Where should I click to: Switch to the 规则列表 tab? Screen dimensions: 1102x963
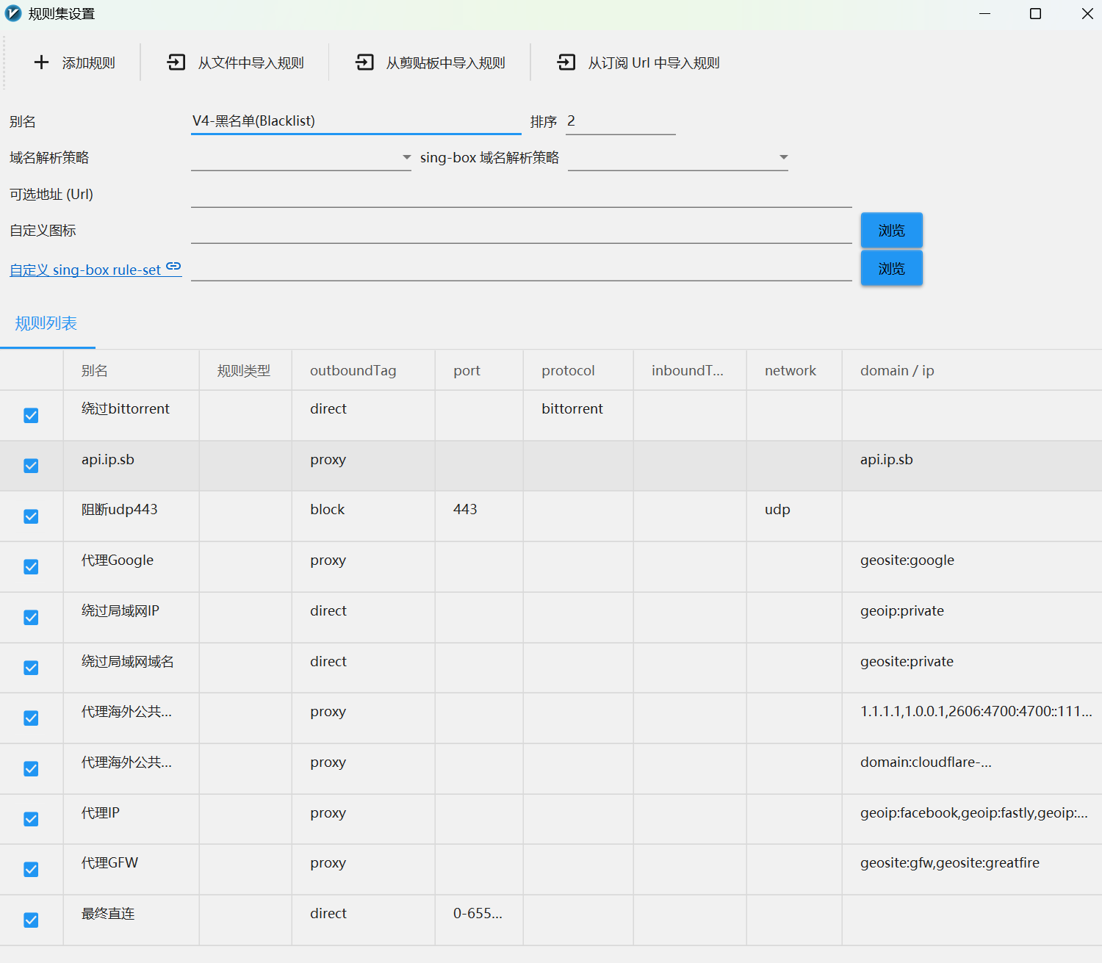point(47,323)
